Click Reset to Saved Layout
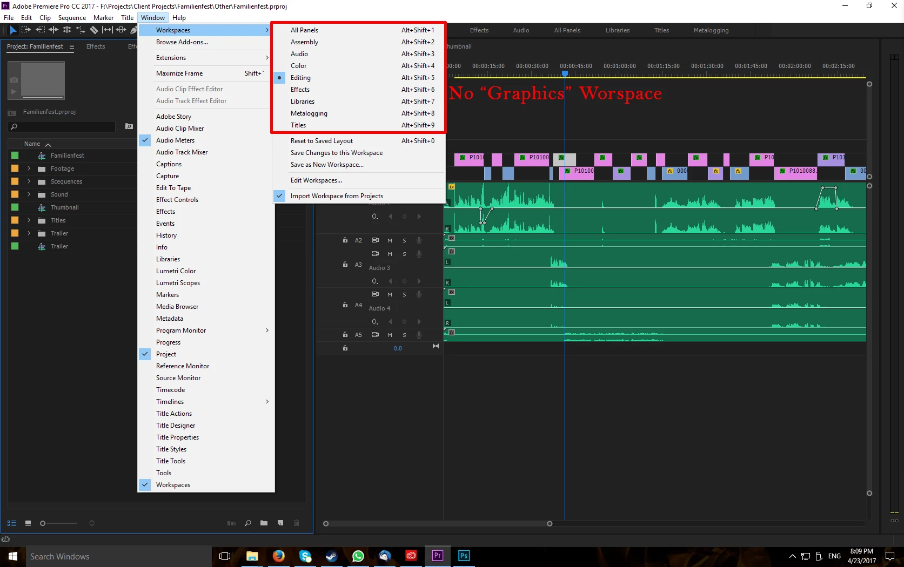 (x=359, y=141)
